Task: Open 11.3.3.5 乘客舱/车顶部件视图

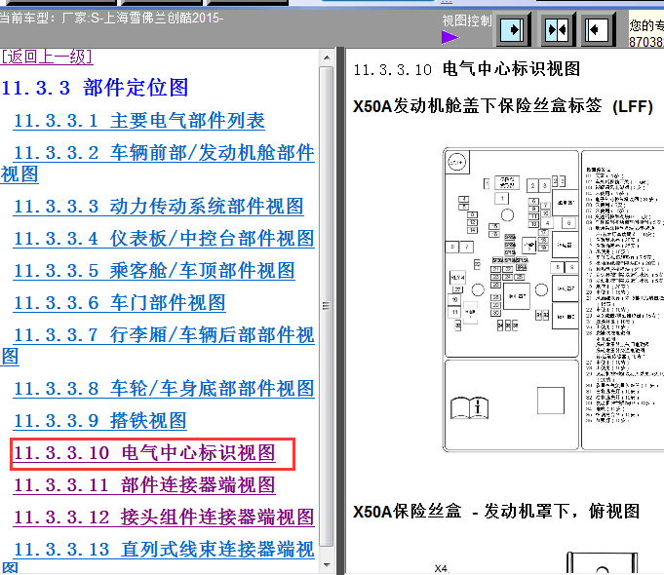Action: (x=154, y=271)
